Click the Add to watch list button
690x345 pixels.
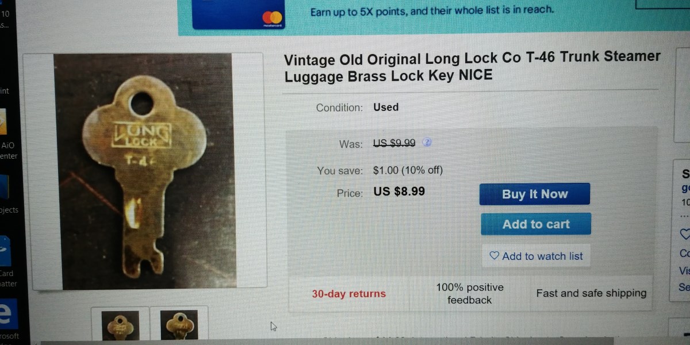pos(536,256)
